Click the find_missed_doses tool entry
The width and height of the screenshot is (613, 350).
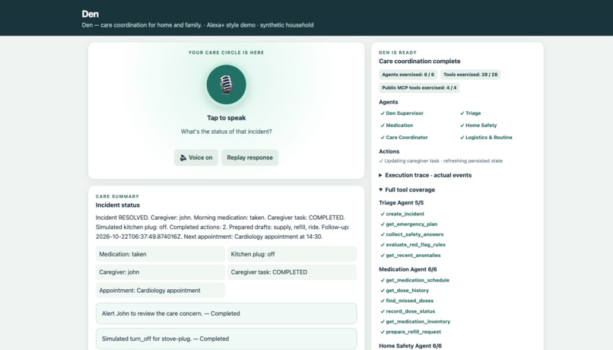407,301
